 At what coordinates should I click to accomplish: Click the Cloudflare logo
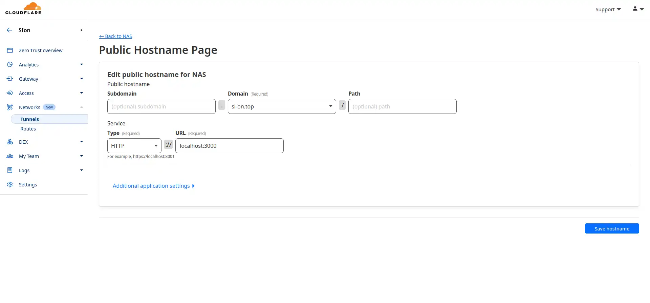23,9
